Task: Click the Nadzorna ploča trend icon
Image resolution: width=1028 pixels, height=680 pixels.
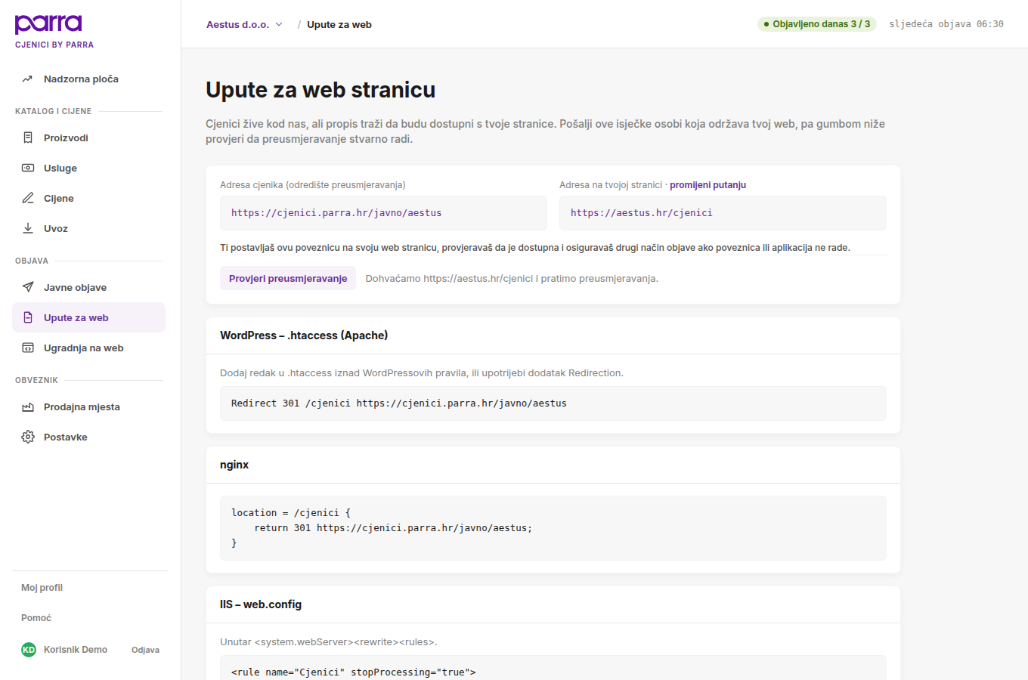Action: (28, 79)
